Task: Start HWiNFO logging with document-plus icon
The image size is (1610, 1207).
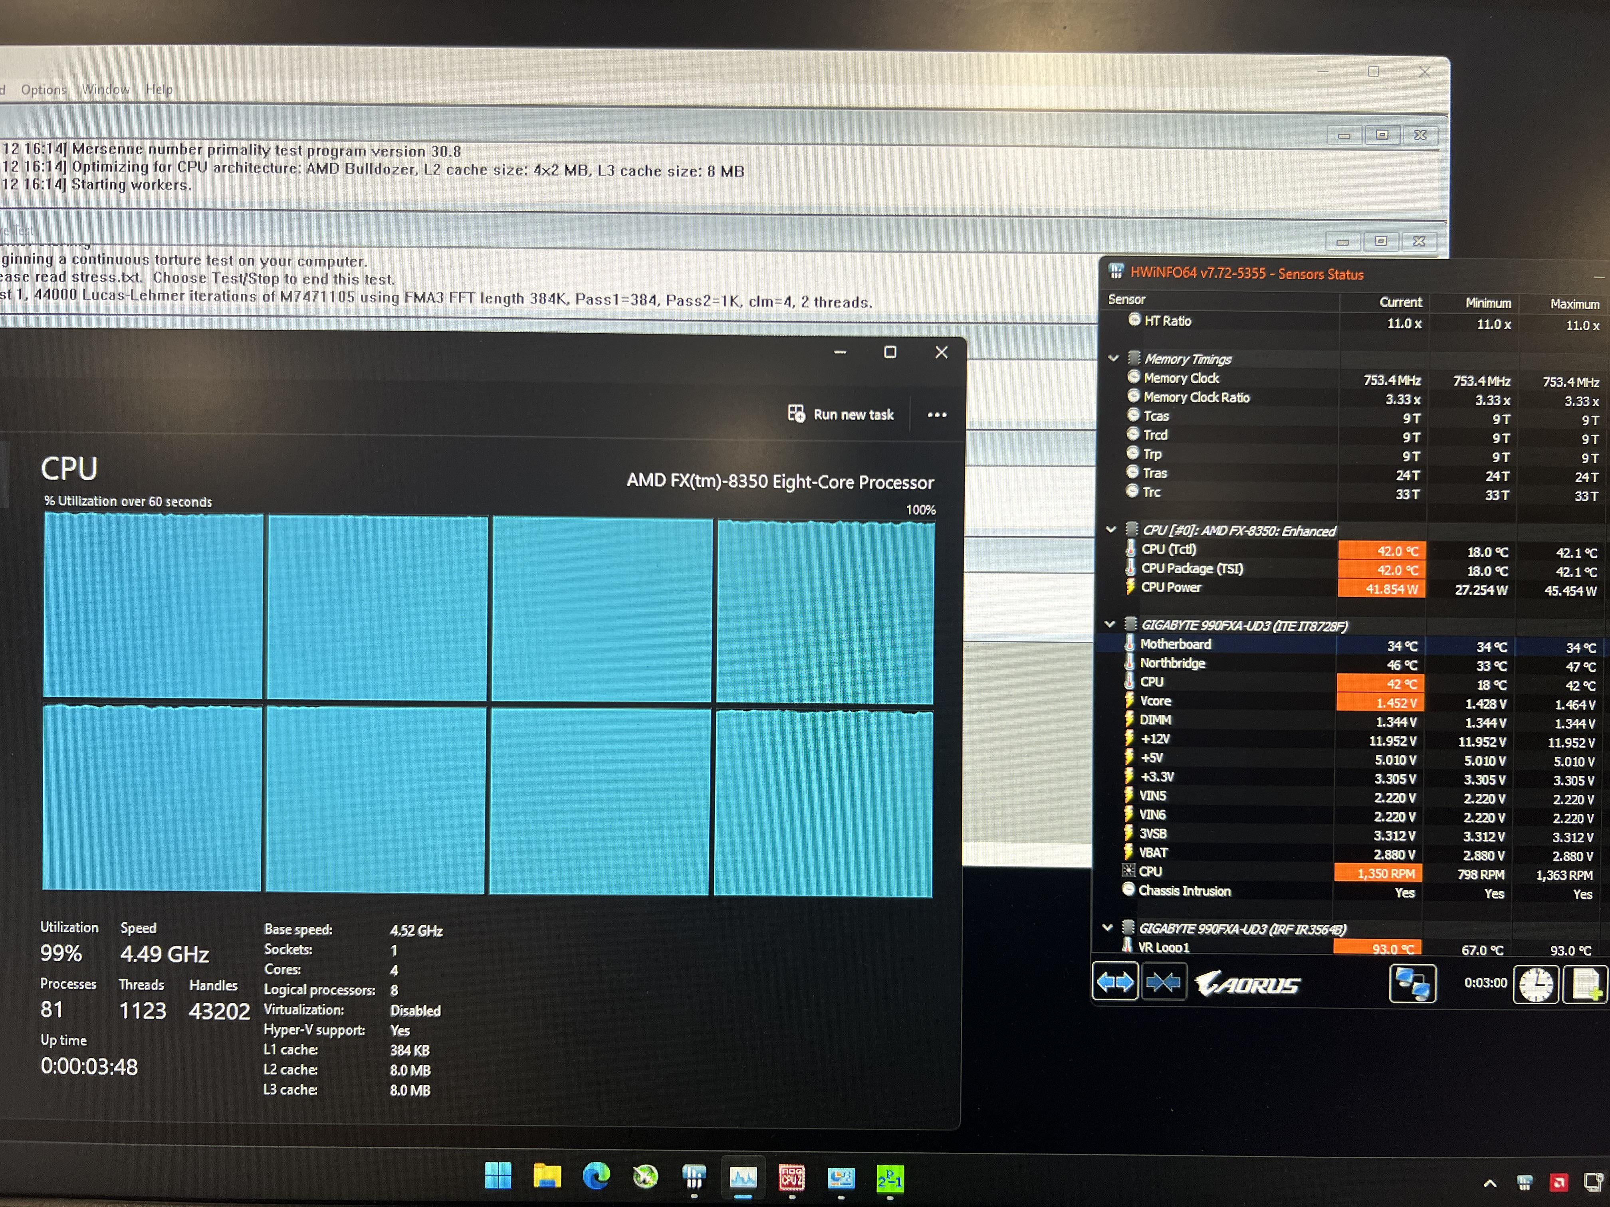Action: [x=1585, y=985]
